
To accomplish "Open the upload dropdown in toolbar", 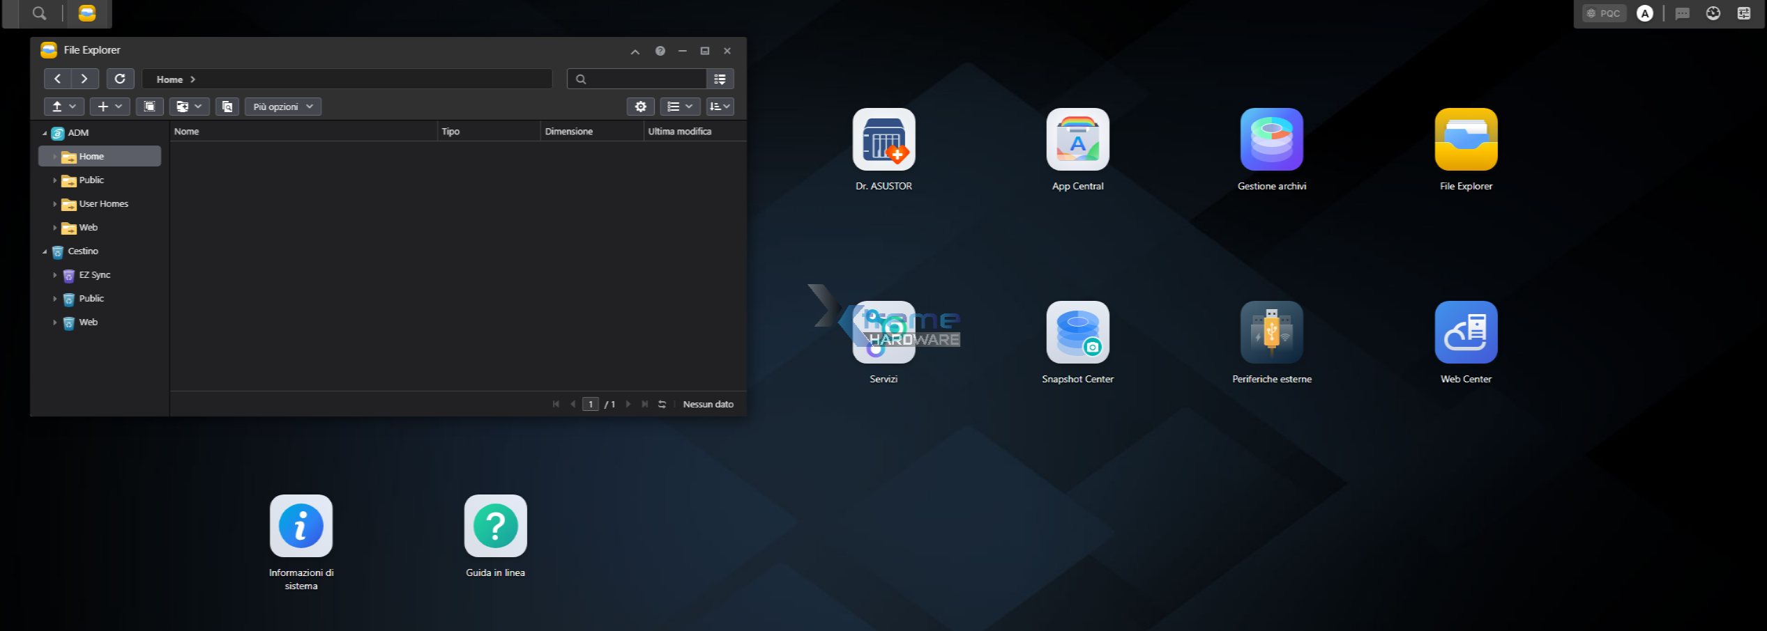I will [64, 107].
